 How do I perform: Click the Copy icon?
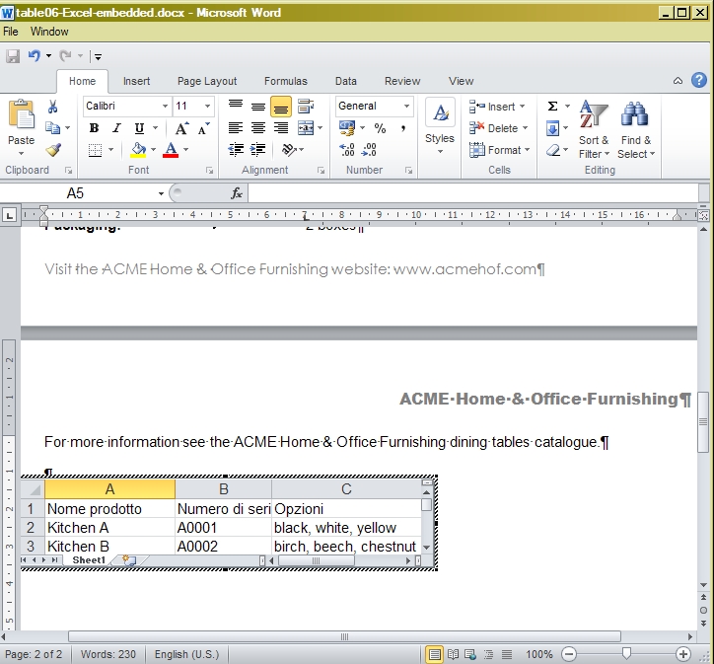53,128
